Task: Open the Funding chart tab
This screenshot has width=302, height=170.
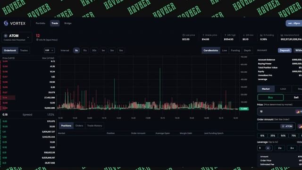Action: point(235,51)
